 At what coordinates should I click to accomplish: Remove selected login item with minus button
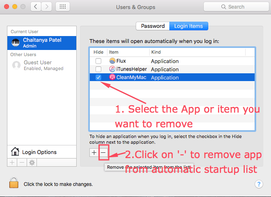point(103,153)
